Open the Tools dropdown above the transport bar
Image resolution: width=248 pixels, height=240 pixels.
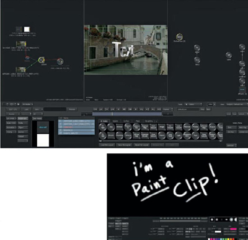click(193, 105)
